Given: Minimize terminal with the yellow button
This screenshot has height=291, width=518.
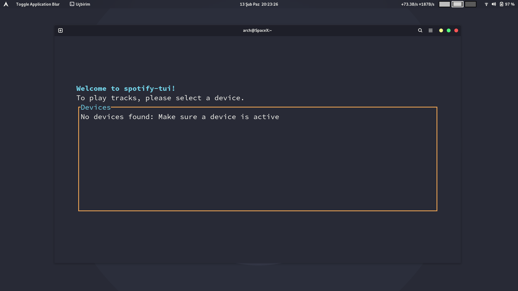Looking at the screenshot, I should [441, 30].
